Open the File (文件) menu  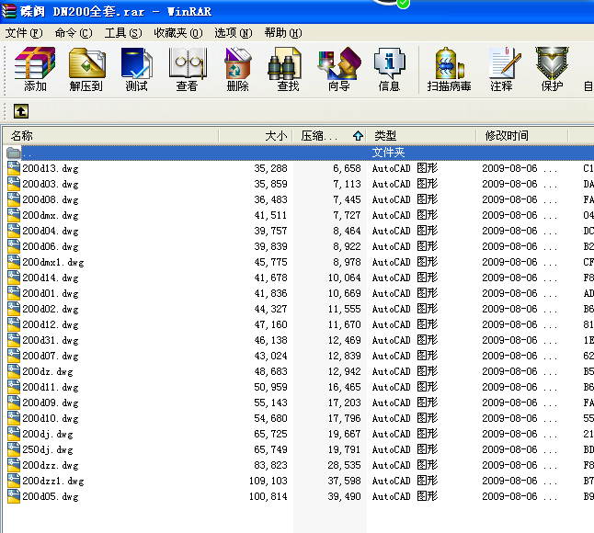24,32
